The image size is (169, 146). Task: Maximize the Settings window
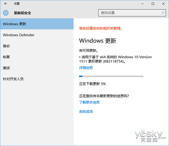(153, 4)
